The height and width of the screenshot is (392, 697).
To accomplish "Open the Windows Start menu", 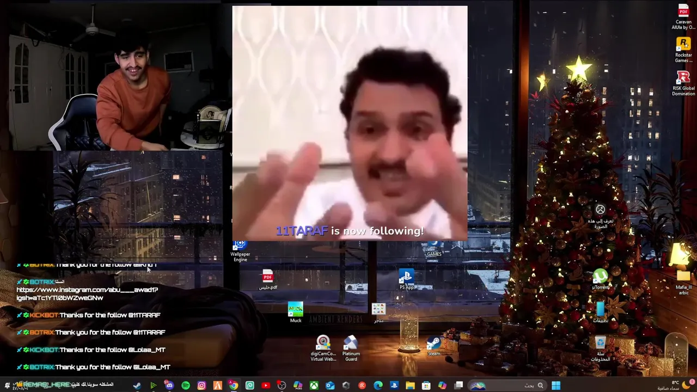I will (x=556, y=385).
